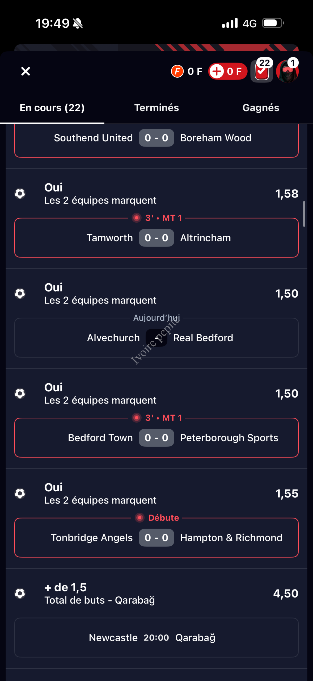
Task: Open Bedford Town vs Peterborough Sports match
Action: click(156, 438)
